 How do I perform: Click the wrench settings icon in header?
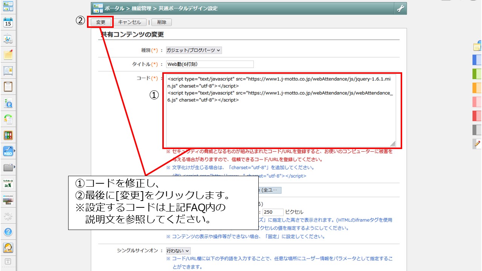tap(400, 8)
